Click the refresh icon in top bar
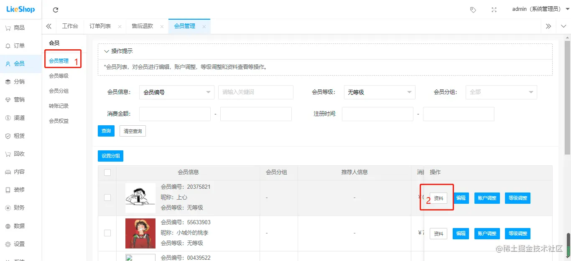Screen dimensions: 571x261 [x=56, y=10]
